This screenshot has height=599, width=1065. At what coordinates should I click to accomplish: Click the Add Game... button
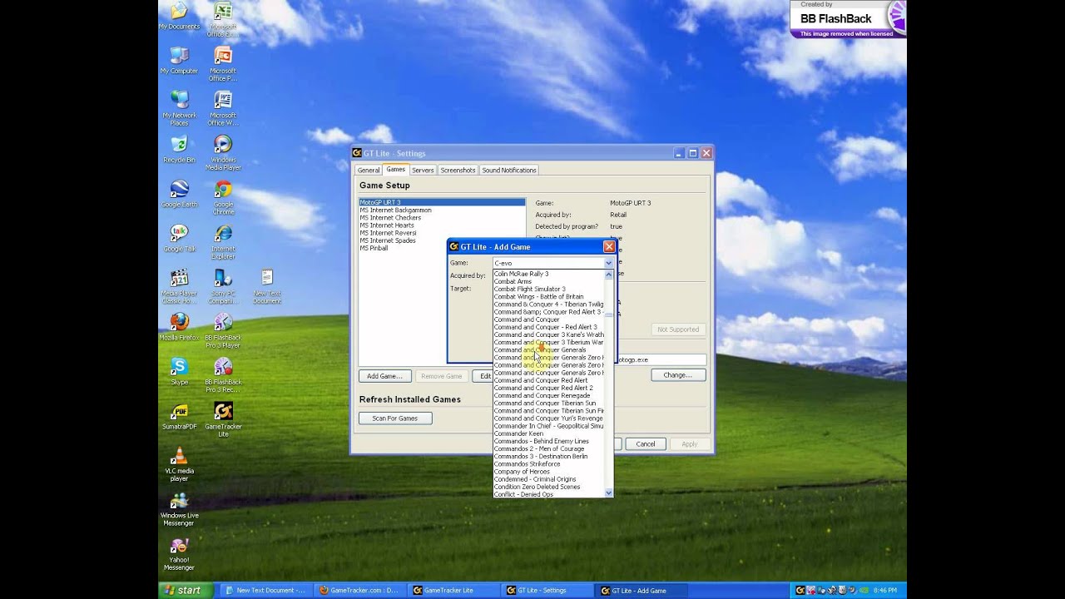tap(384, 376)
